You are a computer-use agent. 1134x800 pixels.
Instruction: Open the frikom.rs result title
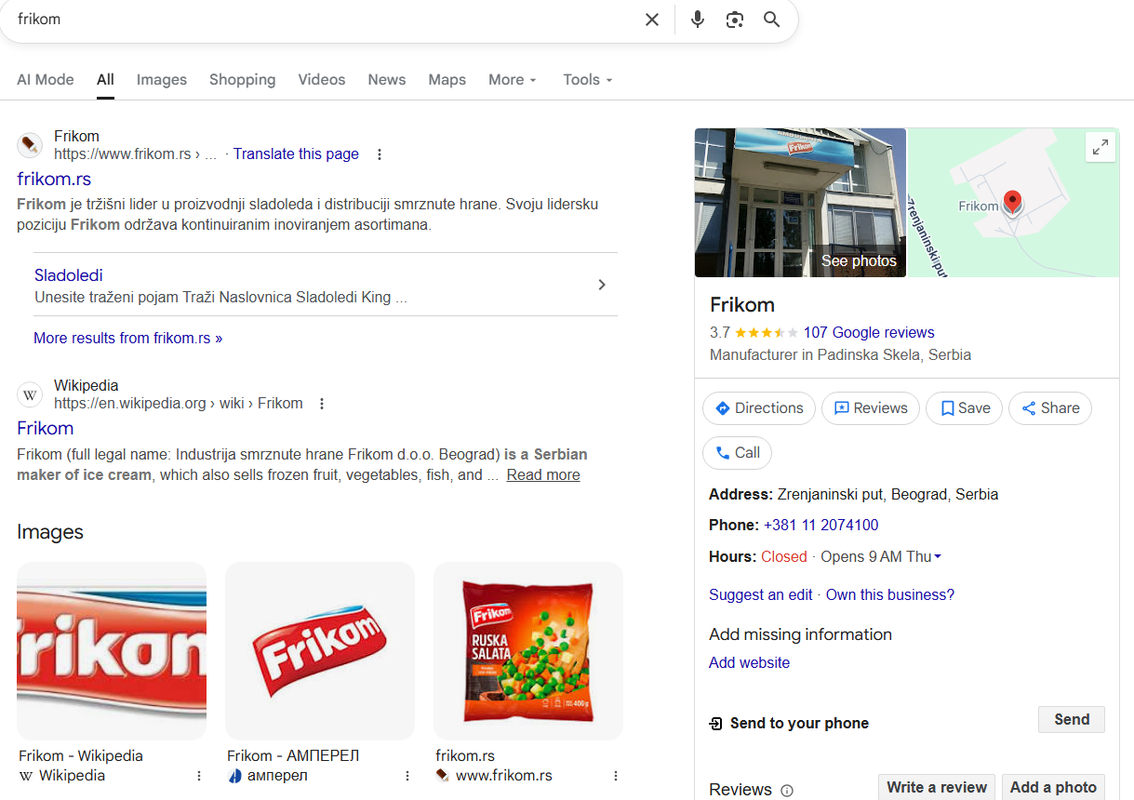(54, 179)
